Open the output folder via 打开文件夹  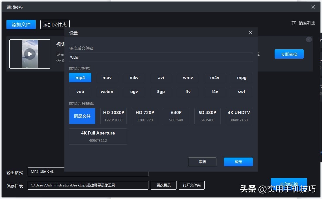(x=191, y=185)
